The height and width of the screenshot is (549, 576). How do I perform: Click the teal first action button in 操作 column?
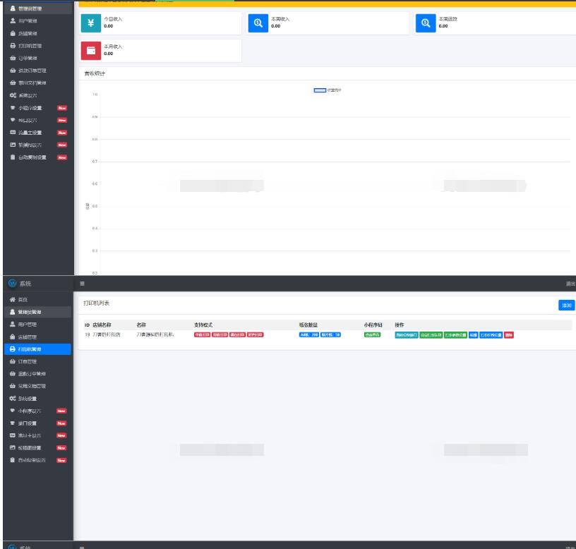pyautogui.click(x=406, y=334)
